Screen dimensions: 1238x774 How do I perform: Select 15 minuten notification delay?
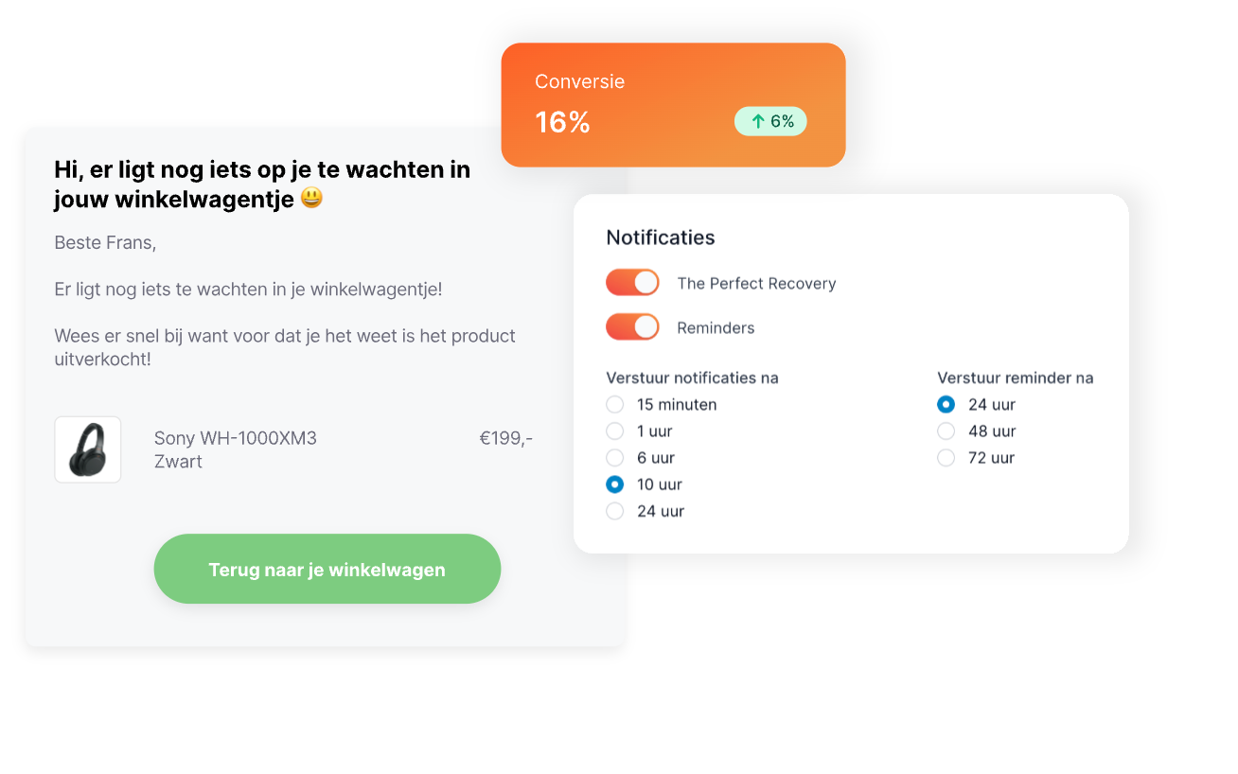point(615,405)
